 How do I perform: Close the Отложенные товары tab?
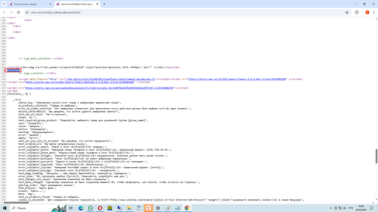coord(50,4)
